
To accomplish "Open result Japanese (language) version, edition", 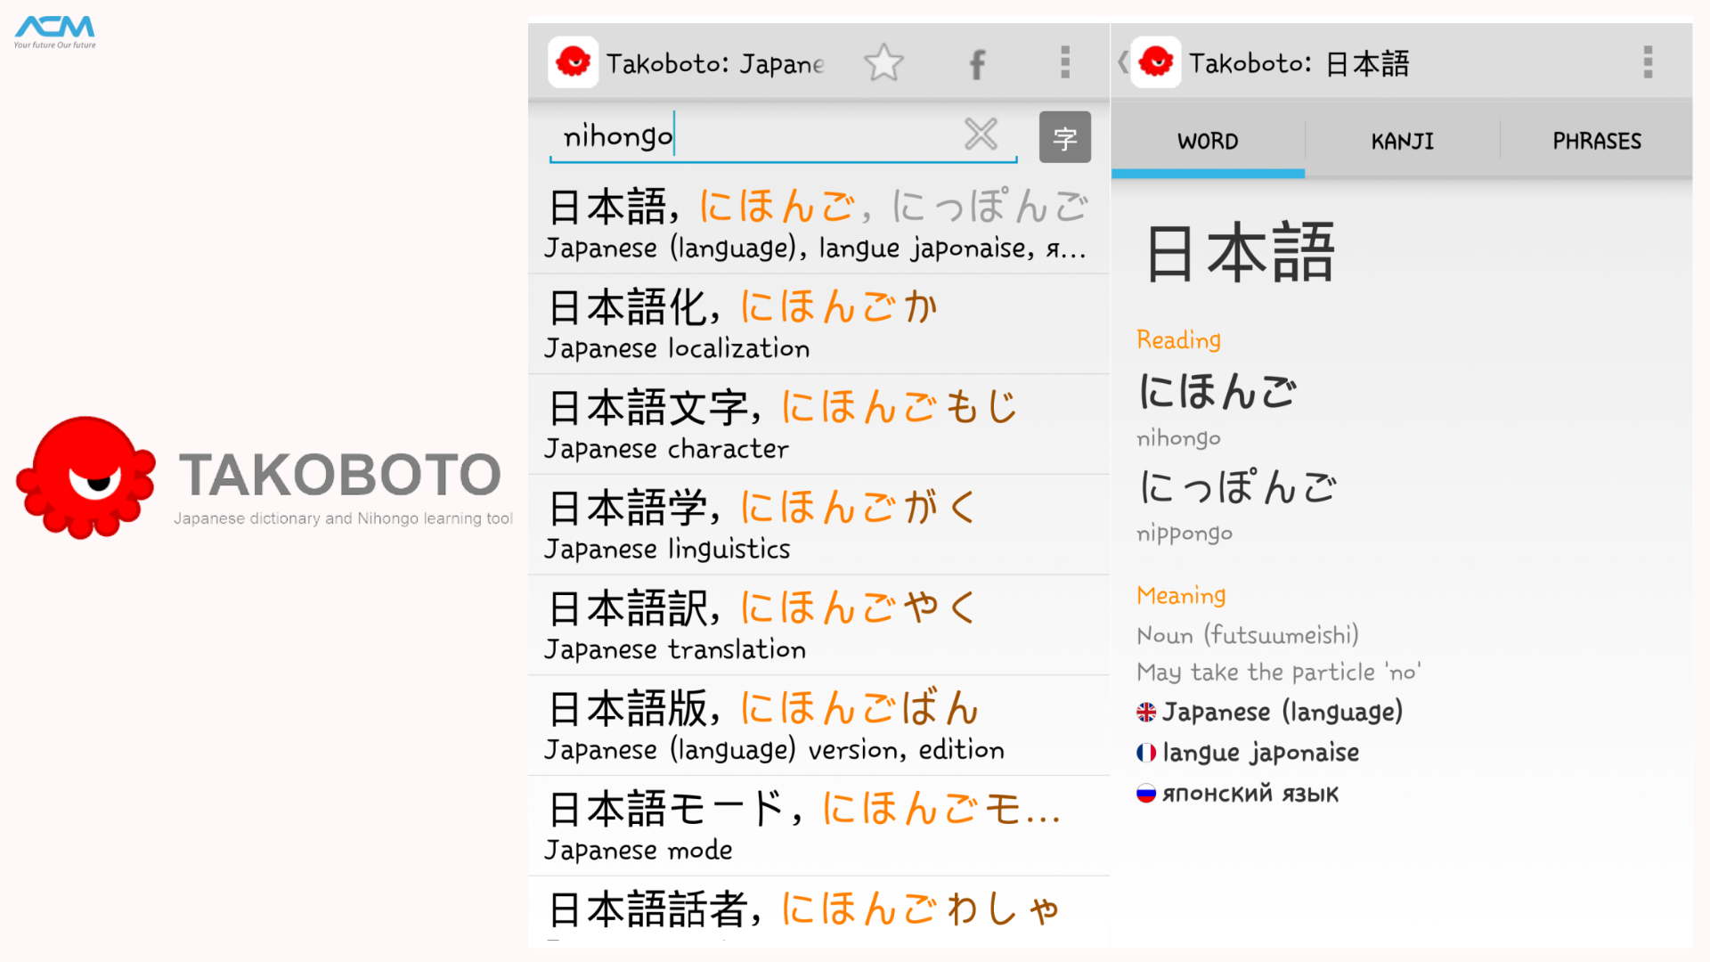I will (818, 726).
